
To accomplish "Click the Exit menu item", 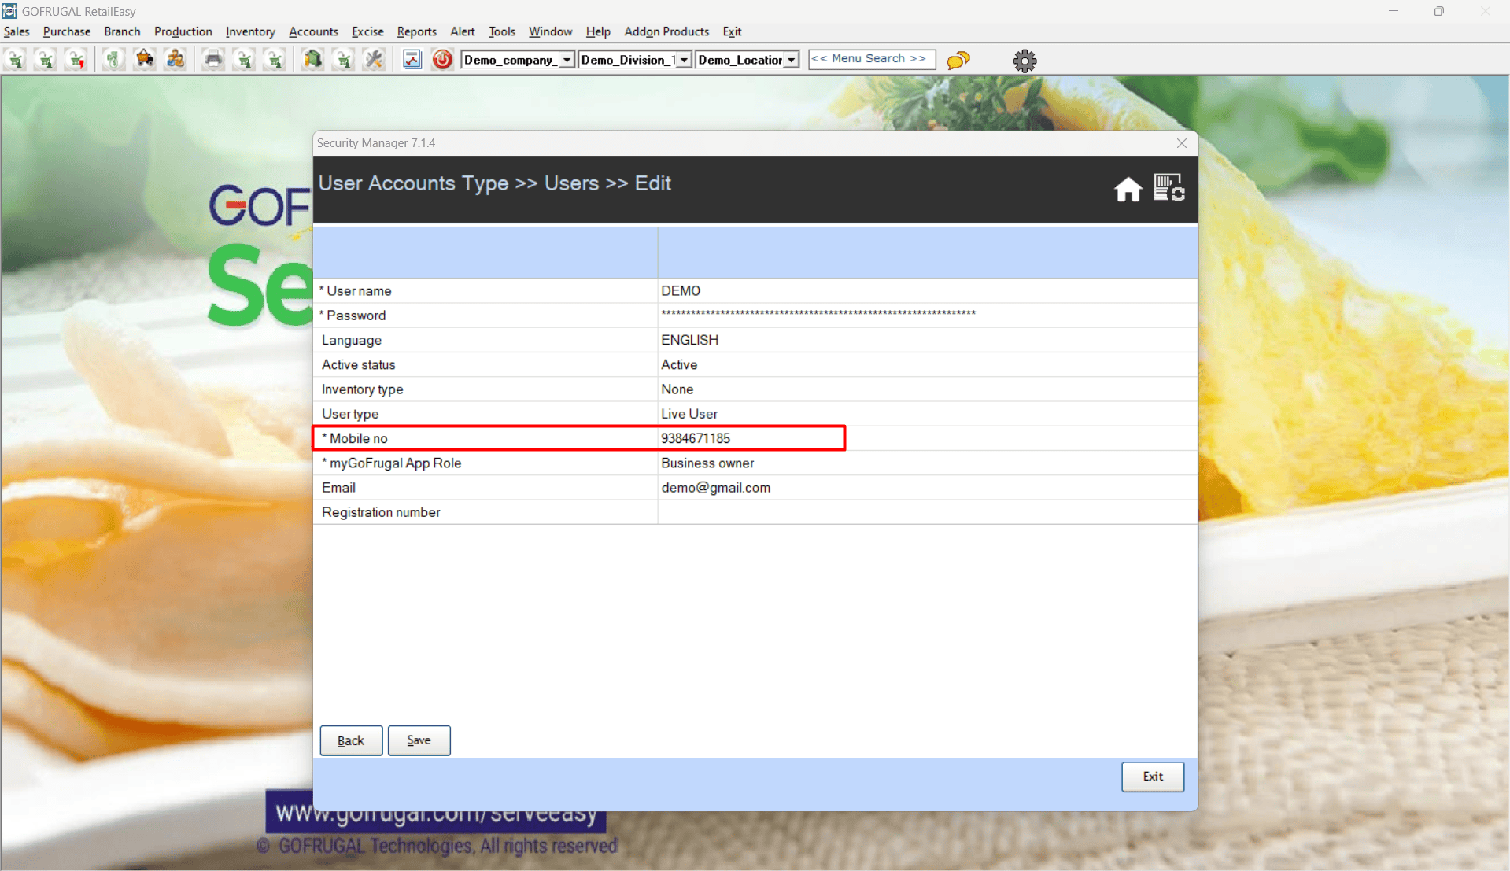I will coord(732,31).
